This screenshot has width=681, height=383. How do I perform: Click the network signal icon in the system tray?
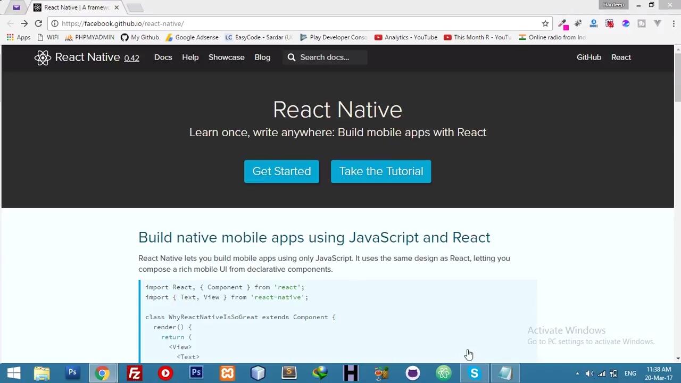coord(602,373)
